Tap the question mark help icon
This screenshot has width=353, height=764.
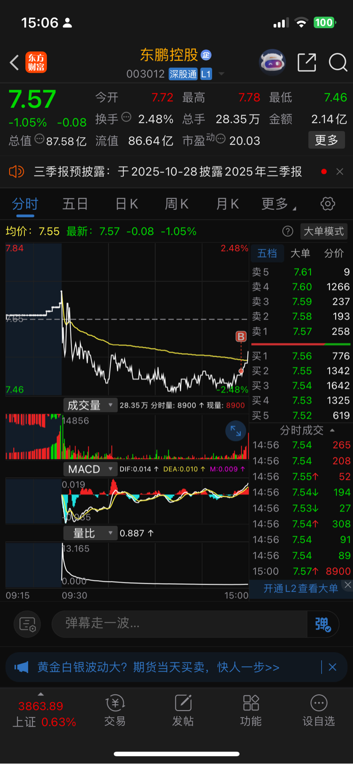(288, 231)
